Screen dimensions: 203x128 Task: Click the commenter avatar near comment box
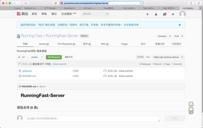(20, 118)
